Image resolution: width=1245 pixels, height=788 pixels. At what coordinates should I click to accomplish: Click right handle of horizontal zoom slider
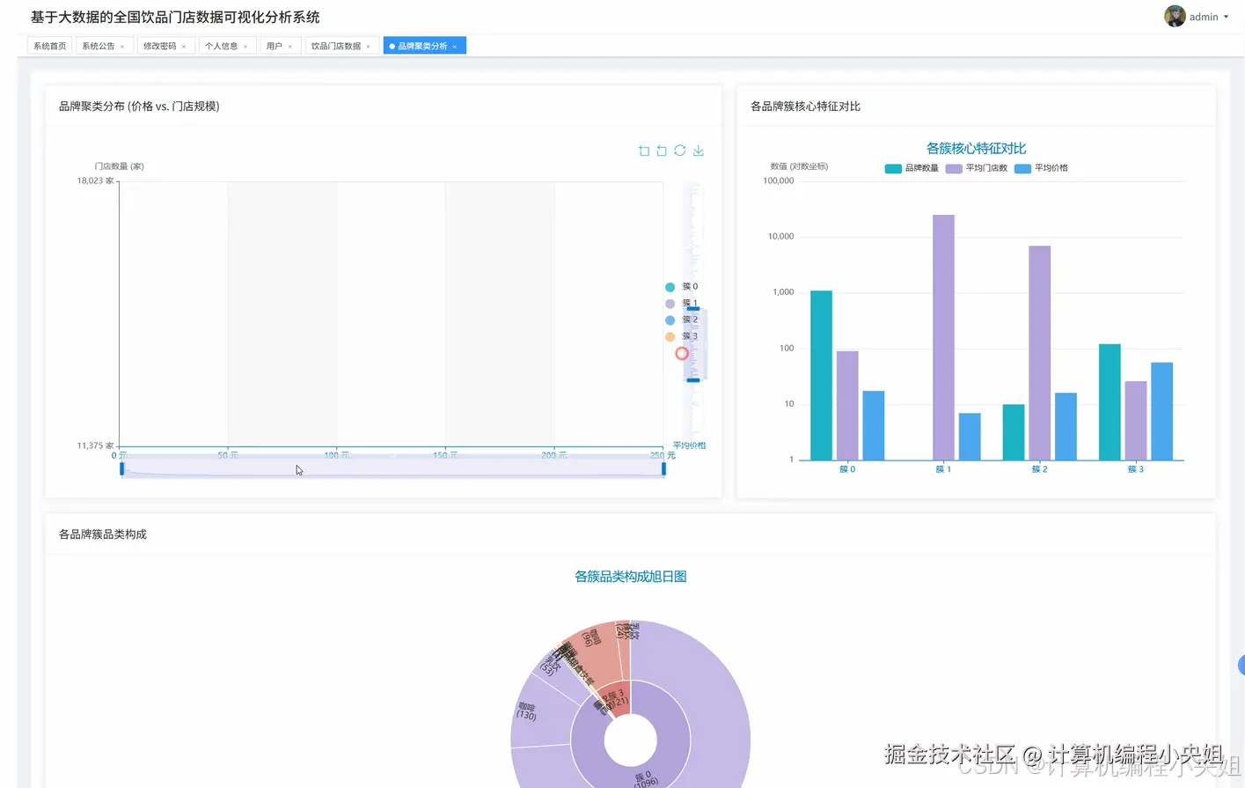click(x=663, y=469)
